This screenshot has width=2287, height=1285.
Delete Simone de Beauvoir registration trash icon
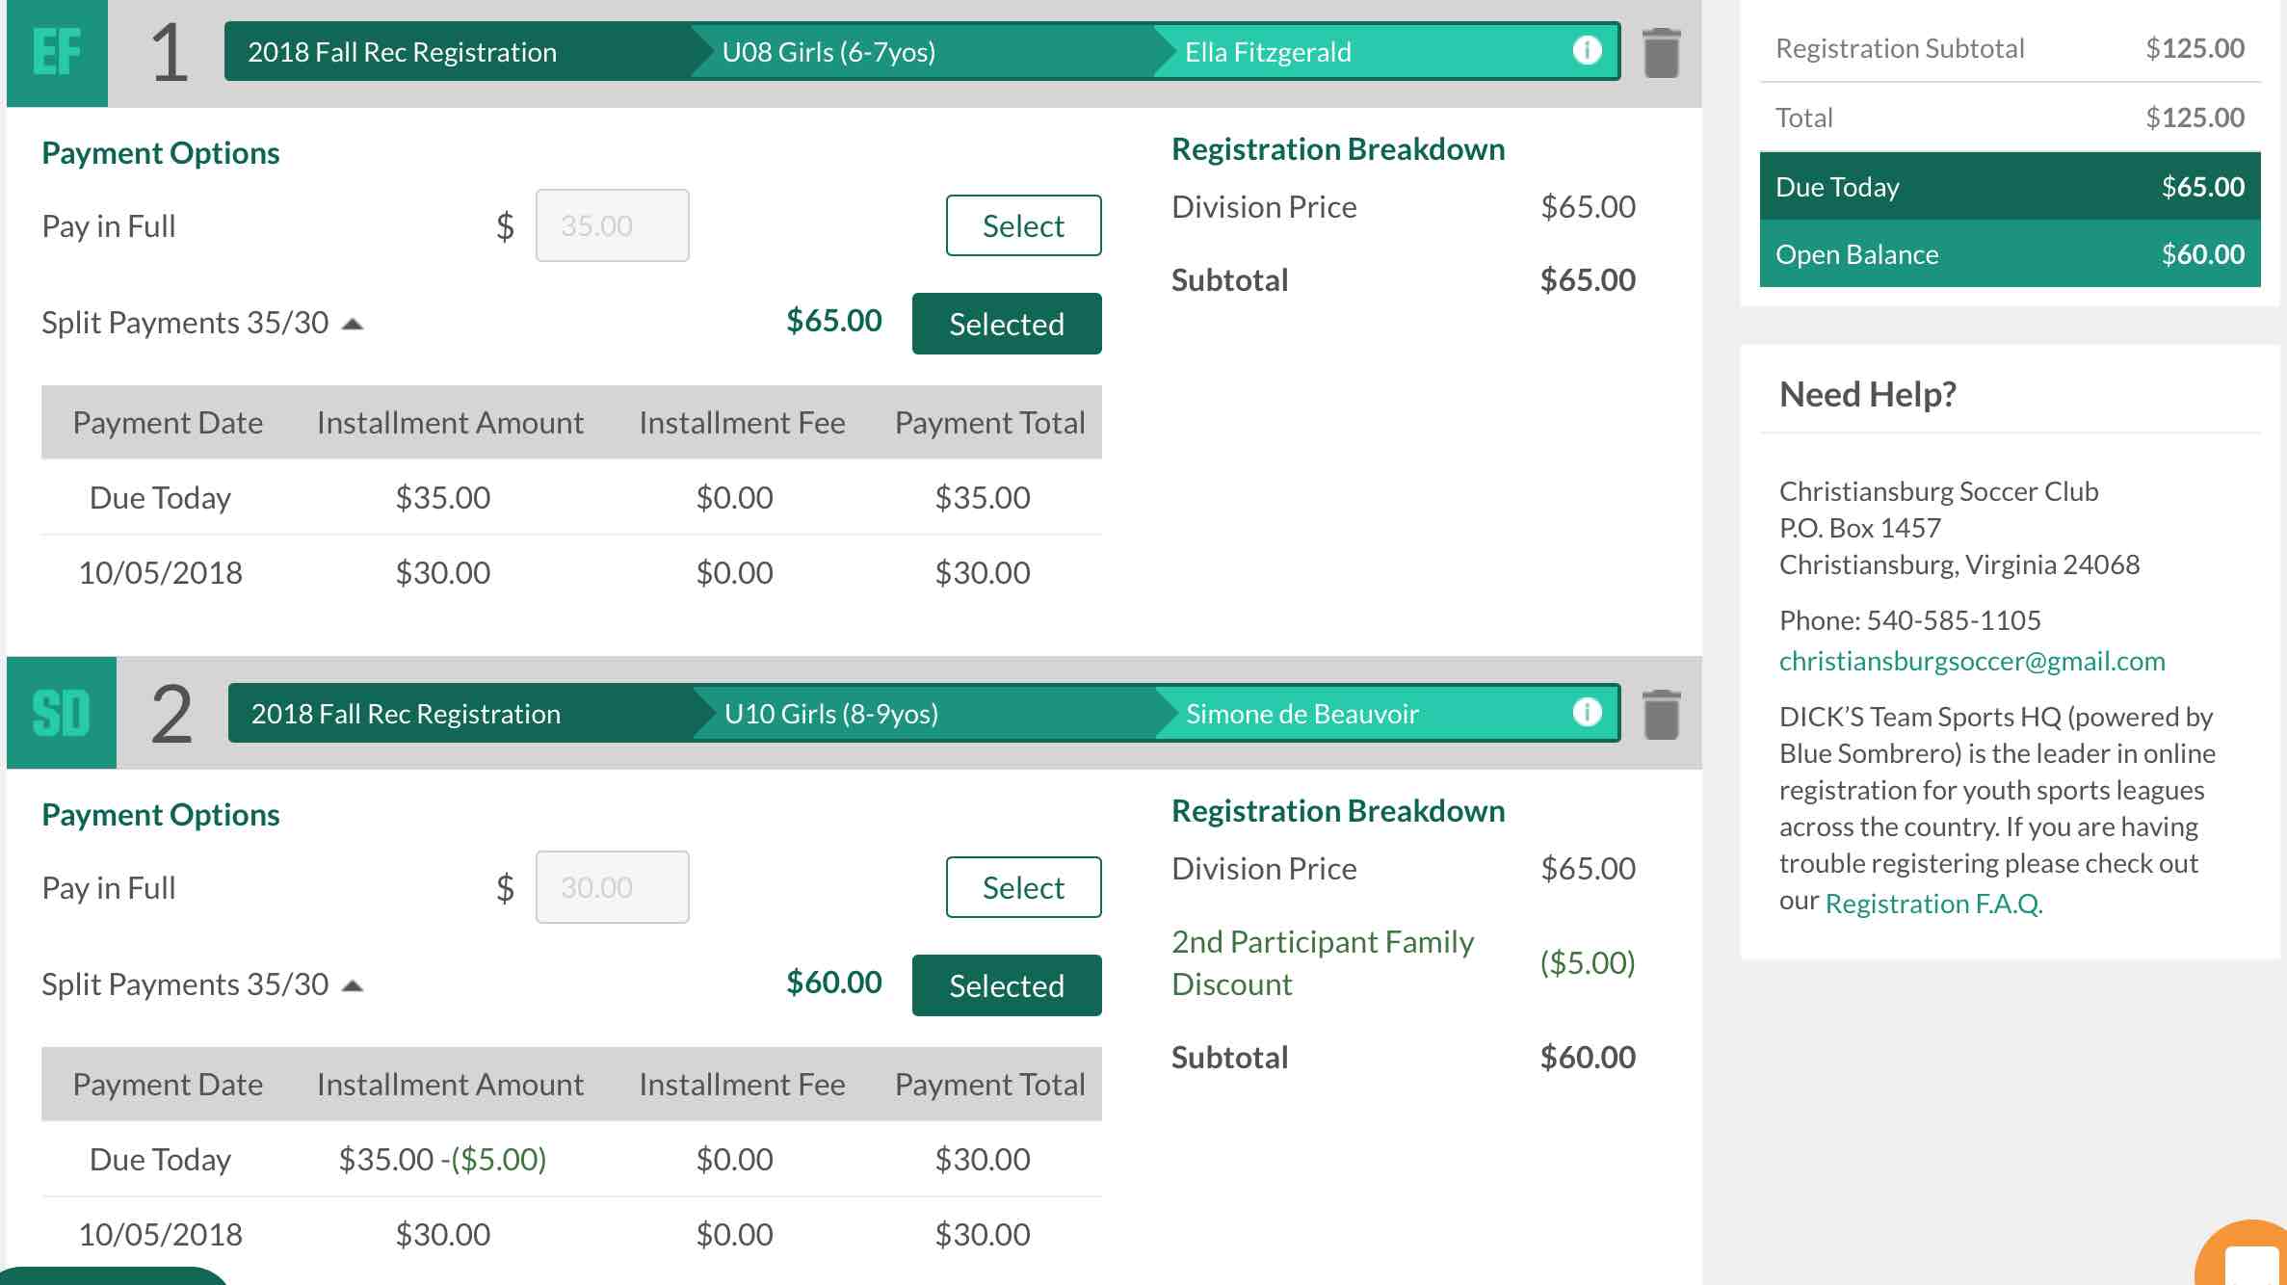click(1661, 715)
